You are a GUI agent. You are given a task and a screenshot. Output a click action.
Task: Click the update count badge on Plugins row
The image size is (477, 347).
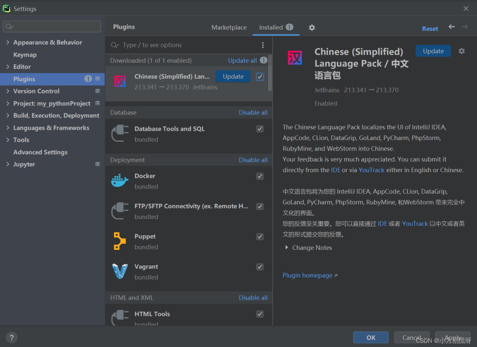coord(88,79)
